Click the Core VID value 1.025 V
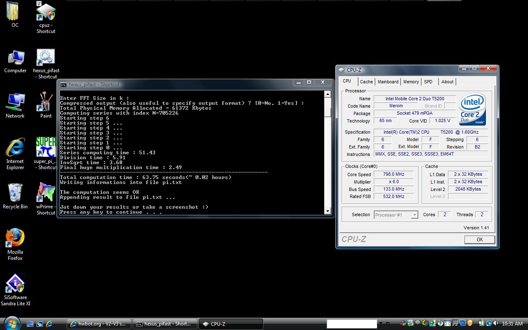Screen dimensions: 528x330 tap(443, 121)
